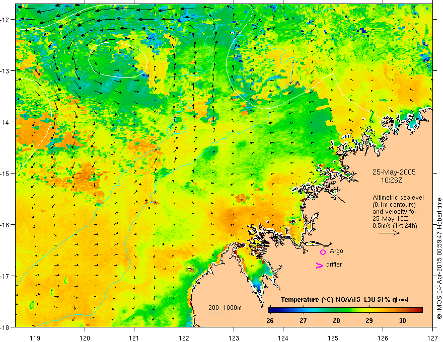Screen dimensions: 443x342
Task: Click the '-18' latitude axis label
Action: tap(5, 327)
